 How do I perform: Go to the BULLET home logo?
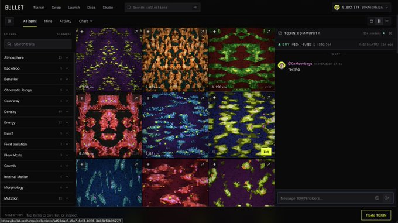click(15, 8)
